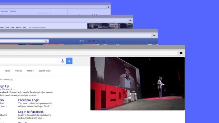Open the Table menu in the Docs window
The image size is (219, 123).
point(12,27)
